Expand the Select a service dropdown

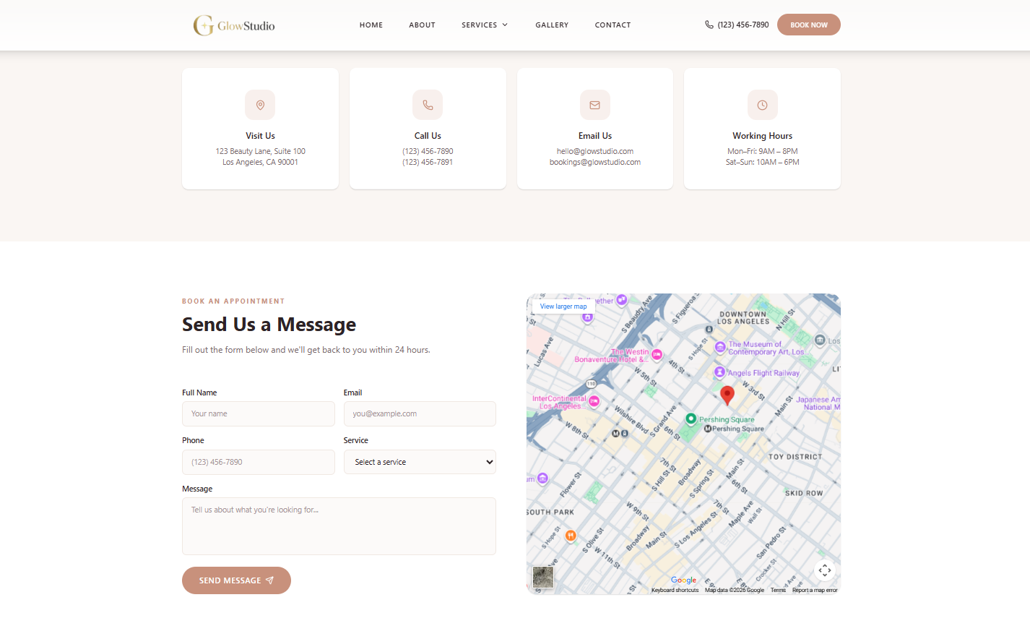click(420, 462)
